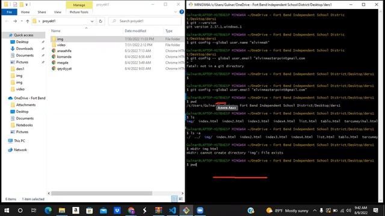
Task: Open the Git Bash window title icon menu
Action: 191,4
